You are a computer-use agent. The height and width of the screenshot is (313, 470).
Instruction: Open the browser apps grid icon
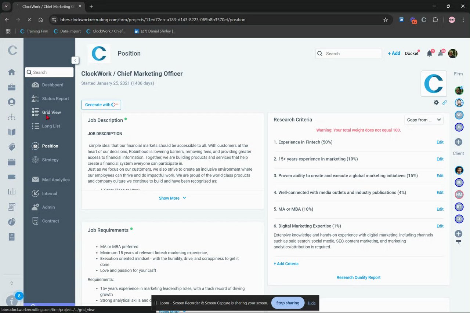pos(8,31)
